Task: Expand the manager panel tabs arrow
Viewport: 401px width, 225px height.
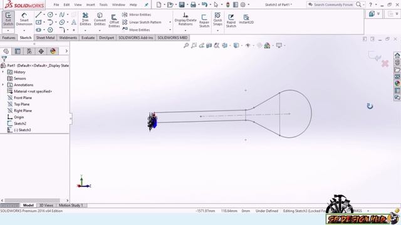Action: pos(66,51)
